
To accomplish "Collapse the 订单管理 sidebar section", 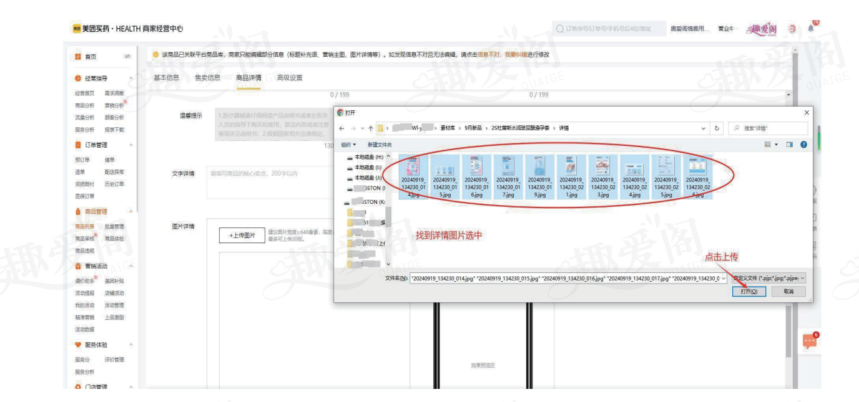I will coord(131,145).
